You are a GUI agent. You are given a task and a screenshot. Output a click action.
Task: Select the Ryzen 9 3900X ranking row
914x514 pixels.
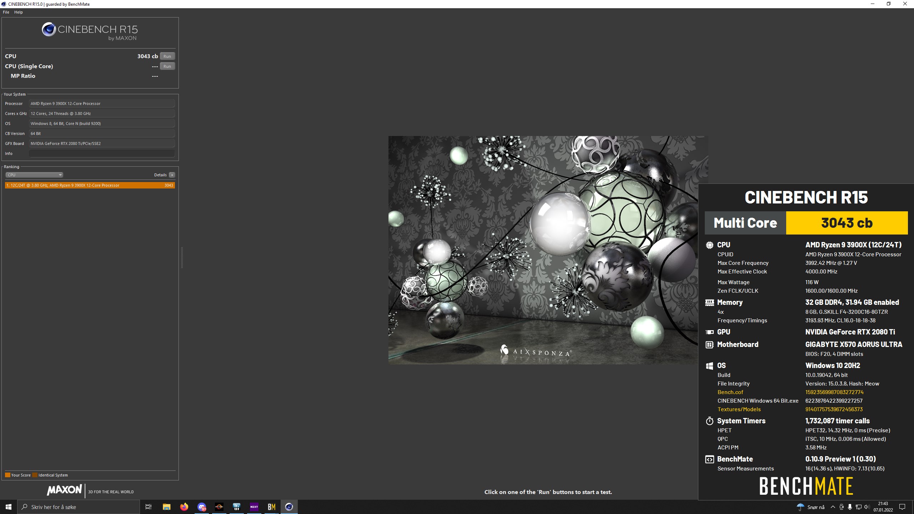click(90, 185)
